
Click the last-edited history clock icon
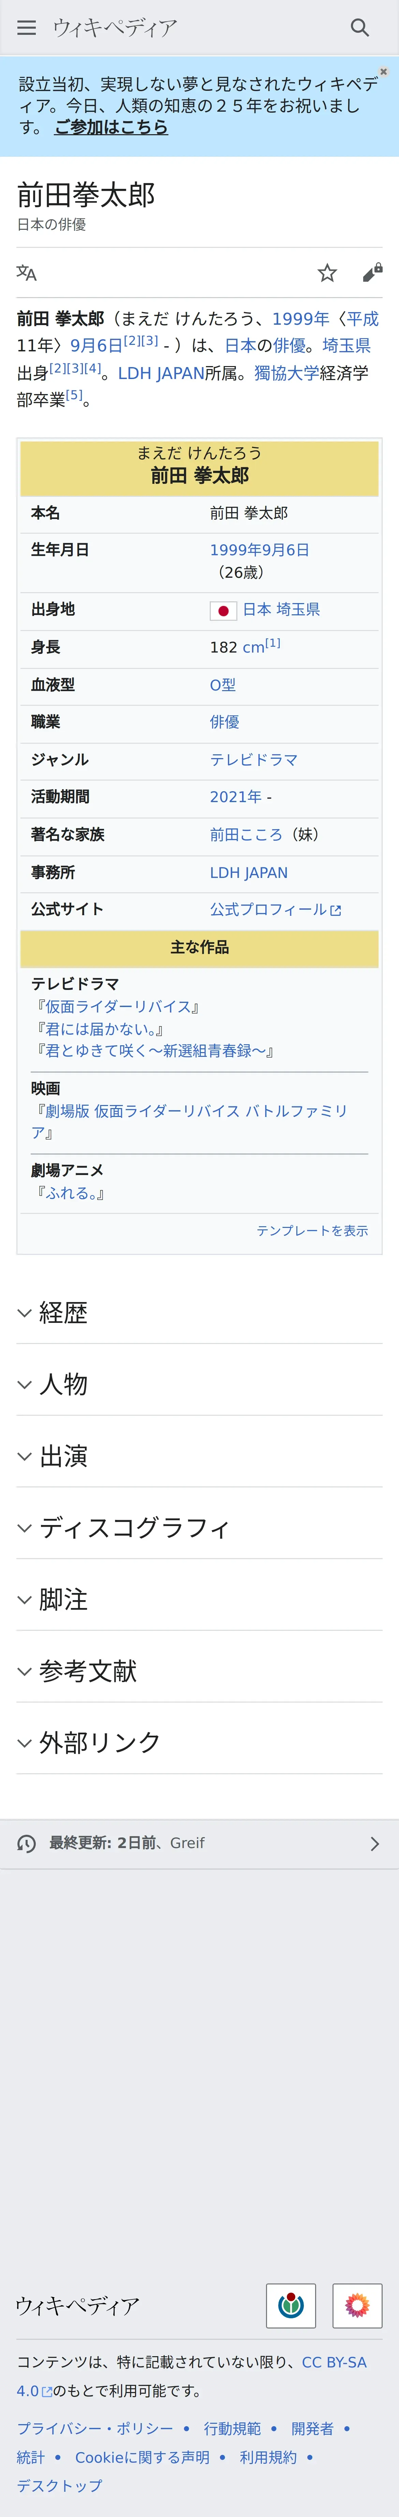[x=26, y=1843]
